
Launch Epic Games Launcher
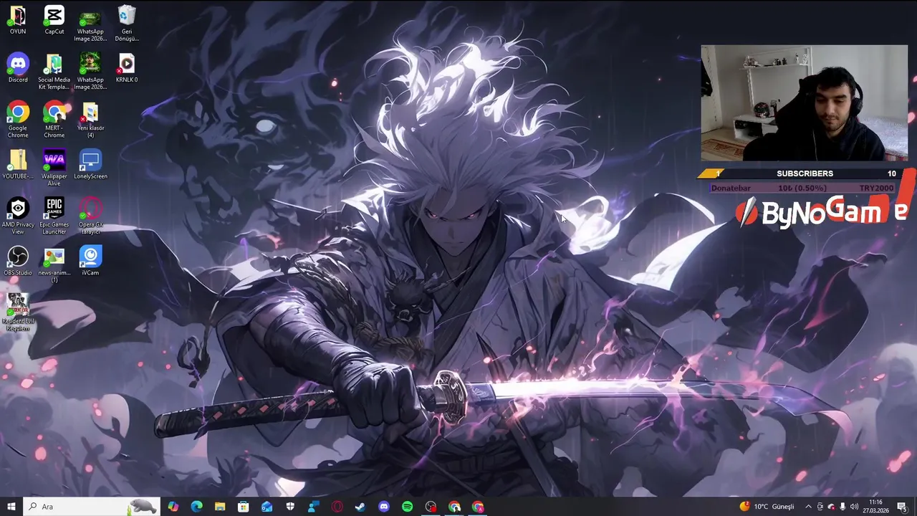pyautogui.click(x=54, y=216)
